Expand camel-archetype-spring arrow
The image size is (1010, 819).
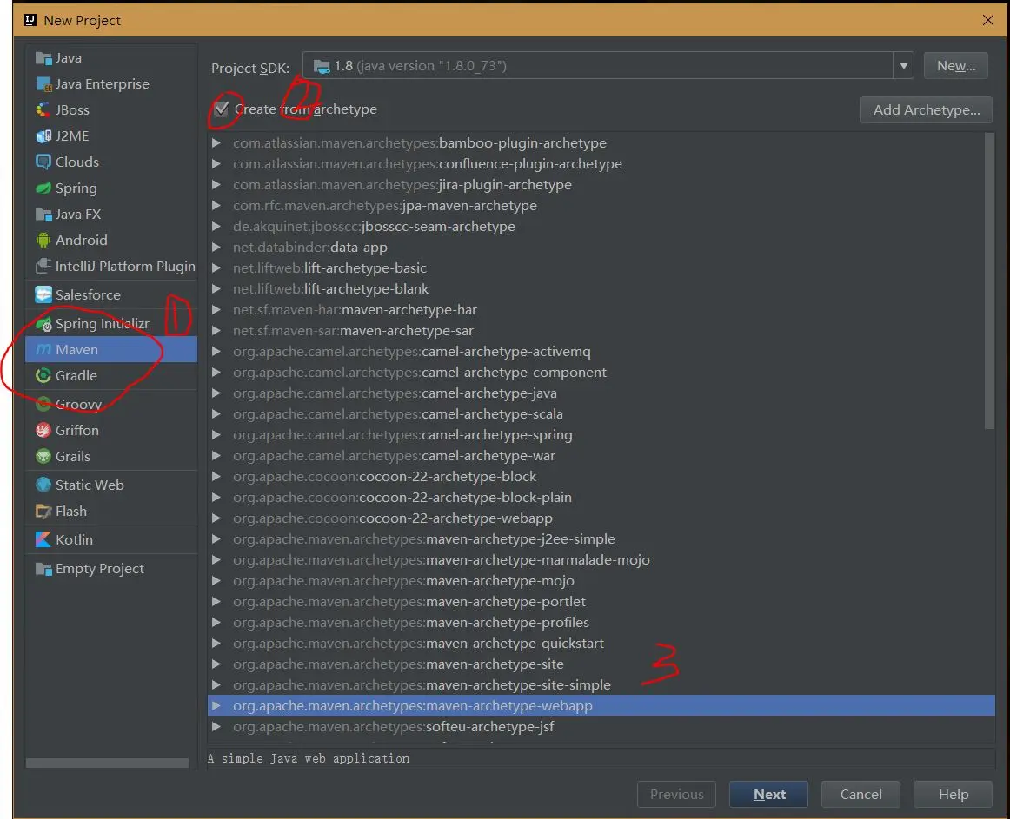click(x=216, y=434)
